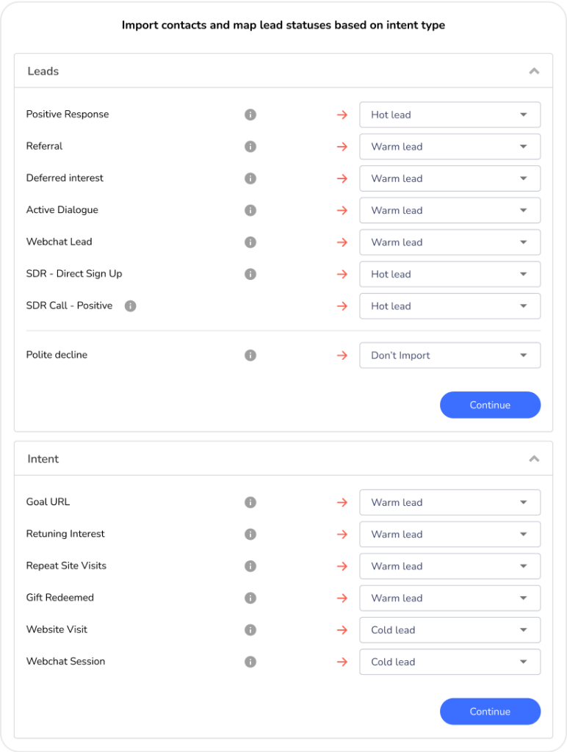
Task: Click info icon next to Webchat Lead
Action: [250, 242]
